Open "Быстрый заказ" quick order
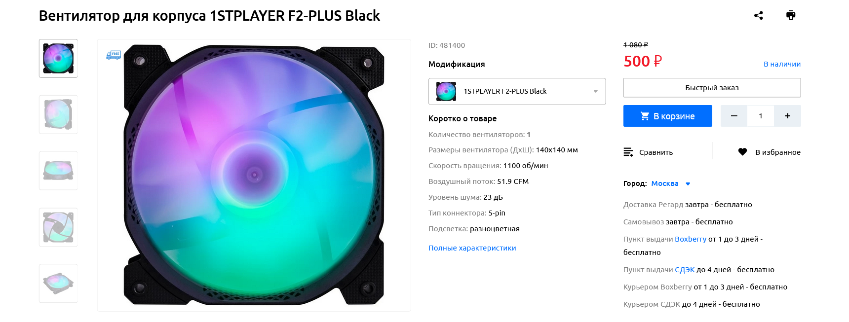The height and width of the screenshot is (322, 849). (x=712, y=88)
